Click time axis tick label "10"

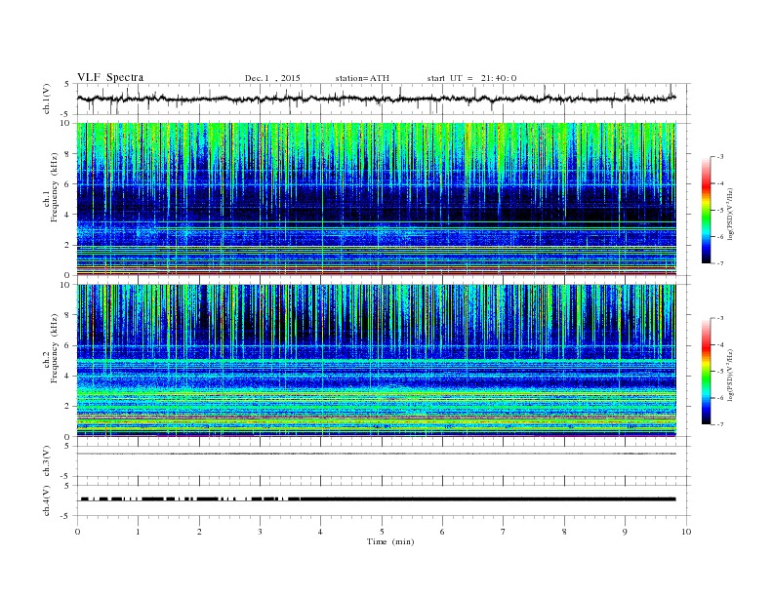tap(686, 532)
